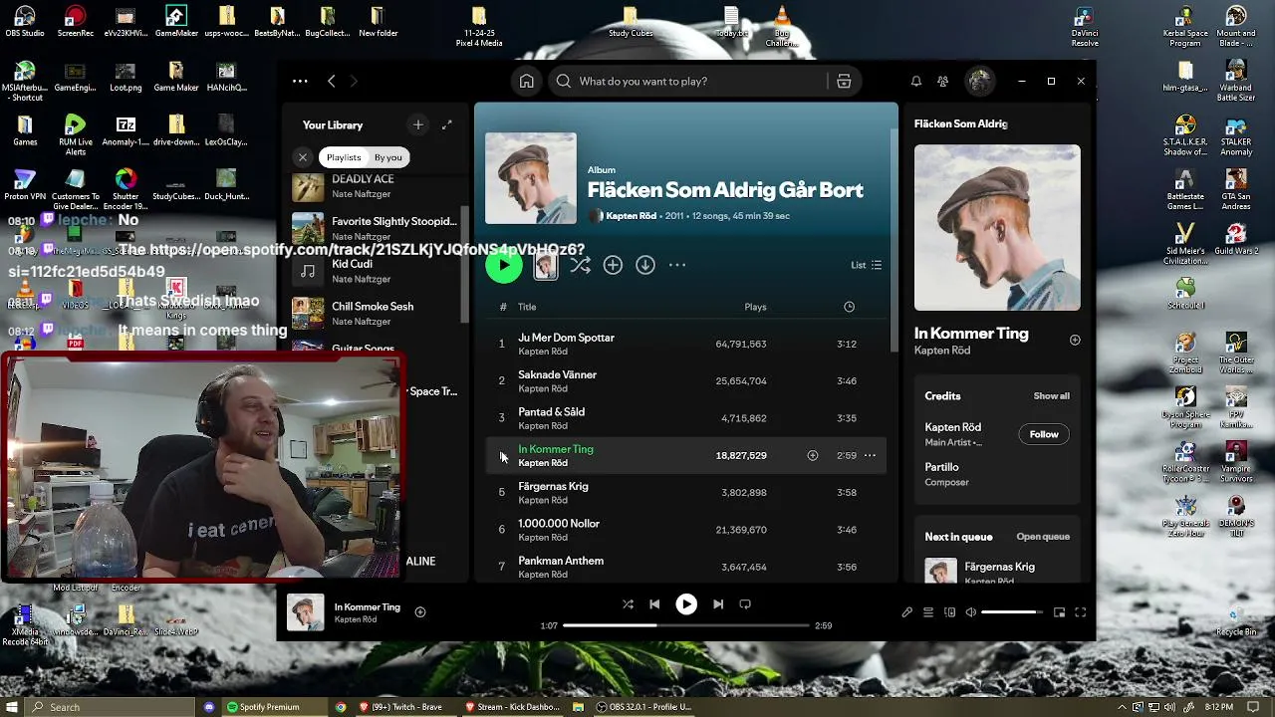This screenshot has width=1275, height=717.
Task: Click Färgernas Krig in Next in queue
Action: pos(999,570)
